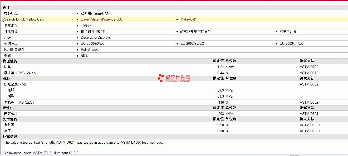Click the EU 2003/11/EC rating
This screenshot has height=156, width=348.
292,44
